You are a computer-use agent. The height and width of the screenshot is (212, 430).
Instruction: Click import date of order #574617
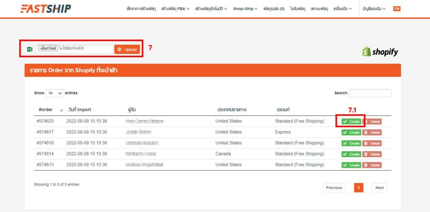pos(87,132)
